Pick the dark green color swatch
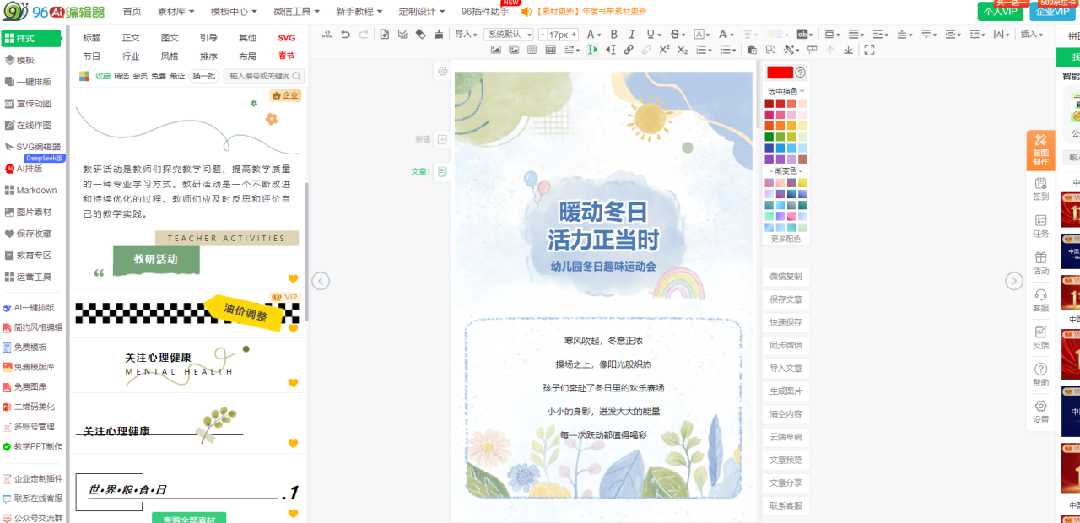This screenshot has width=1080, height=523. [x=769, y=137]
